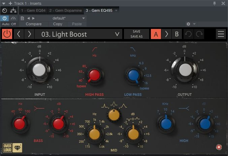Set high pass to red bypass label
228x156 pixels.
click(81, 86)
